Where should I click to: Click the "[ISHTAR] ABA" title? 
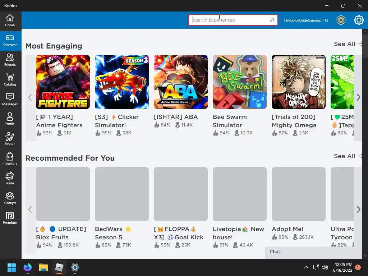pos(176,117)
